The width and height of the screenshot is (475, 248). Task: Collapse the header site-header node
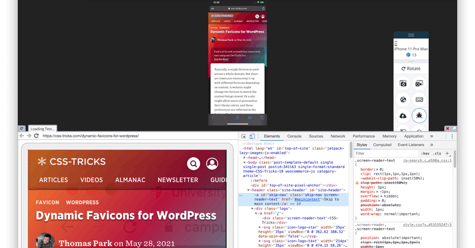tap(248, 191)
